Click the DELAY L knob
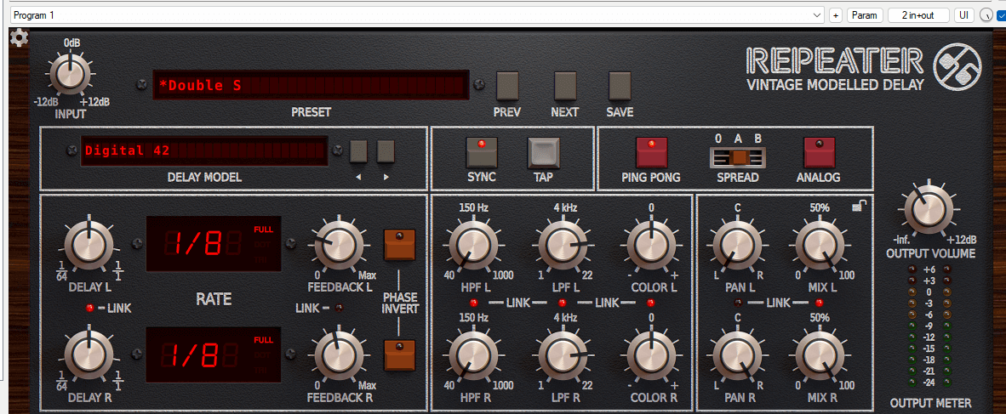The height and width of the screenshot is (414, 1006). tap(89, 245)
